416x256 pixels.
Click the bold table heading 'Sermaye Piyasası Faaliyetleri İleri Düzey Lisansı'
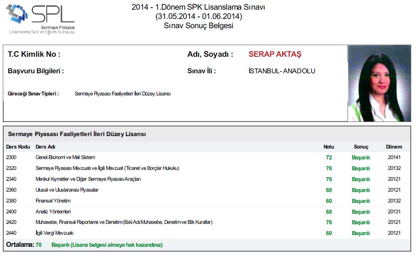[x=77, y=134]
